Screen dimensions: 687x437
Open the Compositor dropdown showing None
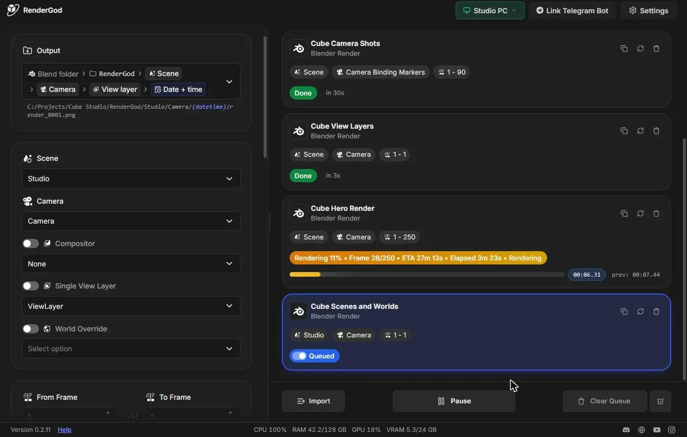pyautogui.click(x=131, y=264)
